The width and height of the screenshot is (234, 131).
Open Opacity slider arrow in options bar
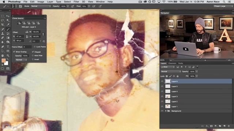(x=68, y=6)
